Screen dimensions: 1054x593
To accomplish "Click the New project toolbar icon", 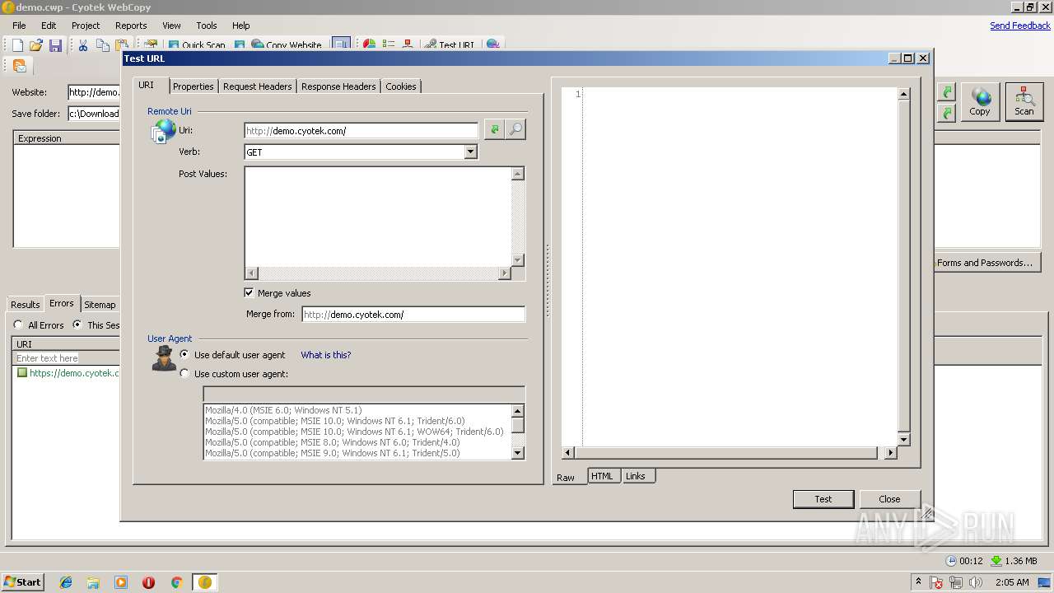I will pyautogui.click(x=17, y=45).
